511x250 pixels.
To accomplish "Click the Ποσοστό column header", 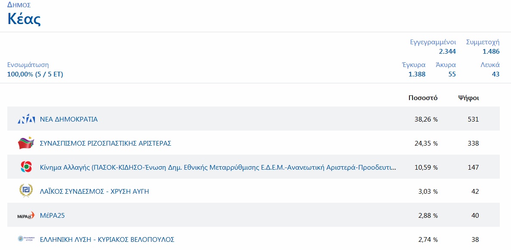I will tap(423, 98).
